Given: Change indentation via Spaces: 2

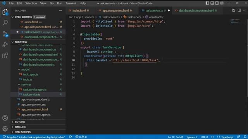Looking at the screenshot, I should coord(192,137).
